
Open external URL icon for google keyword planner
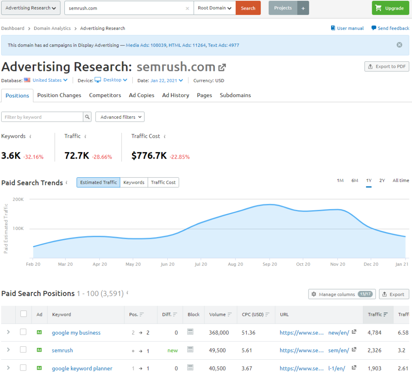[354, 367]
